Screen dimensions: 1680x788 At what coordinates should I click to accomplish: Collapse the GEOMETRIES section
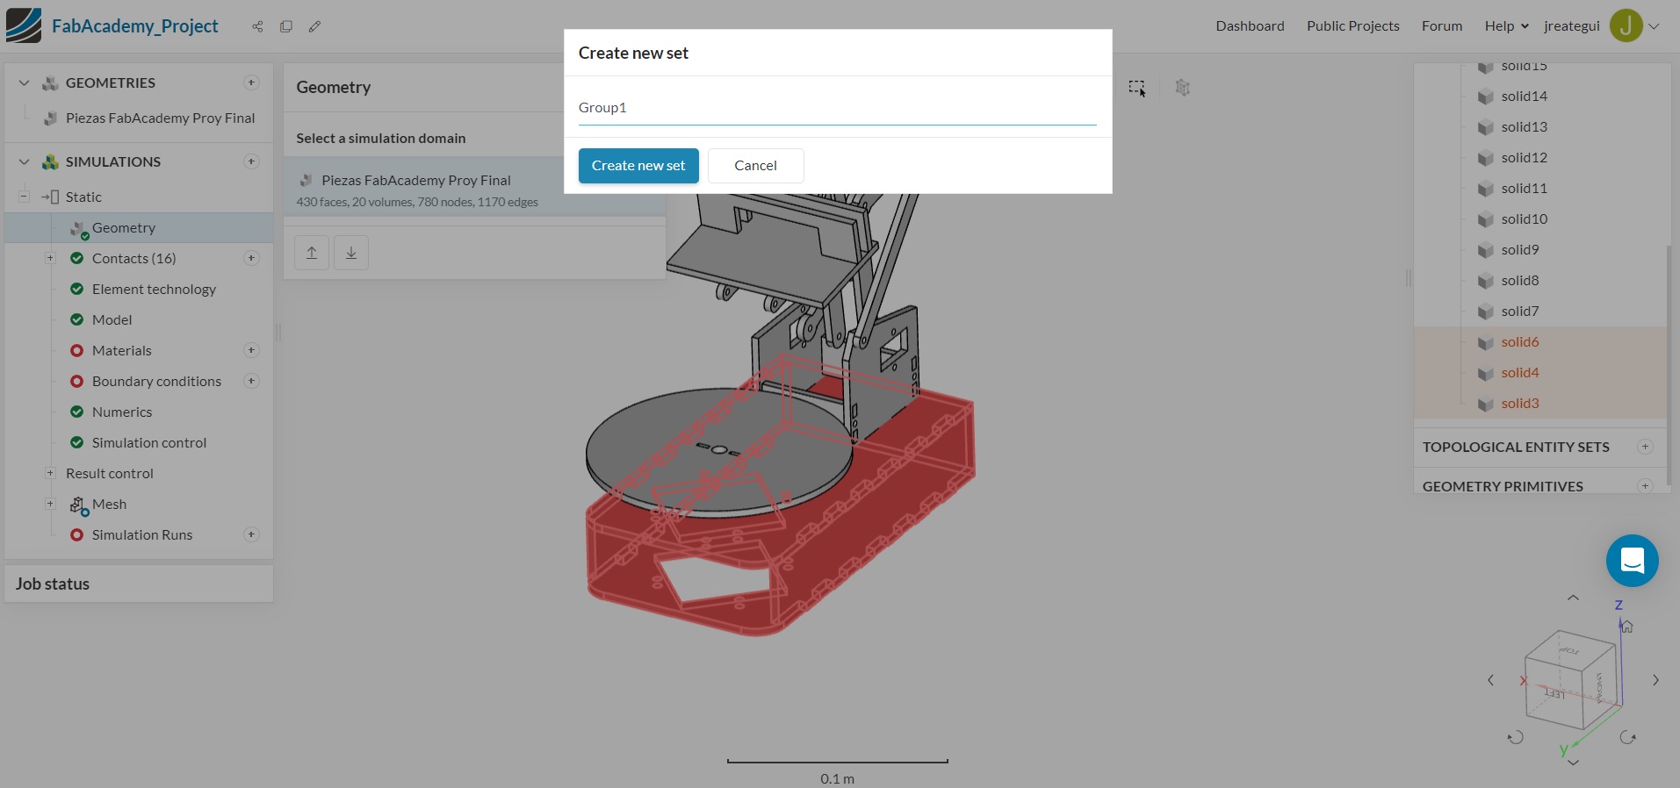point(25,82)
